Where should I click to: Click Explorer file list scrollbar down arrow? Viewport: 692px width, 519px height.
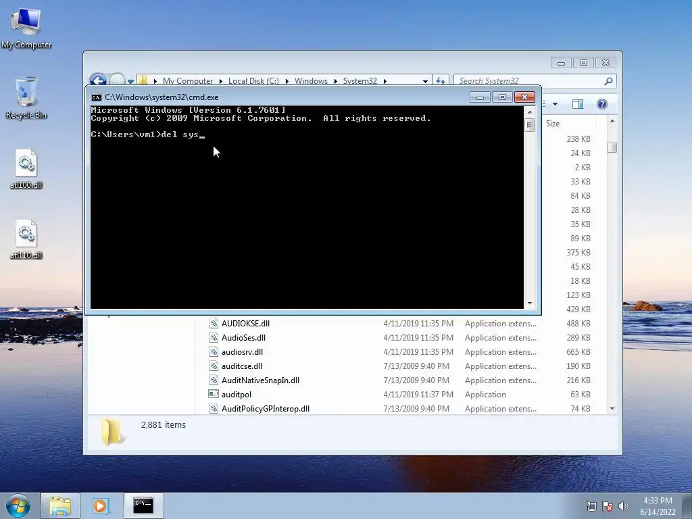coord(612,409)
